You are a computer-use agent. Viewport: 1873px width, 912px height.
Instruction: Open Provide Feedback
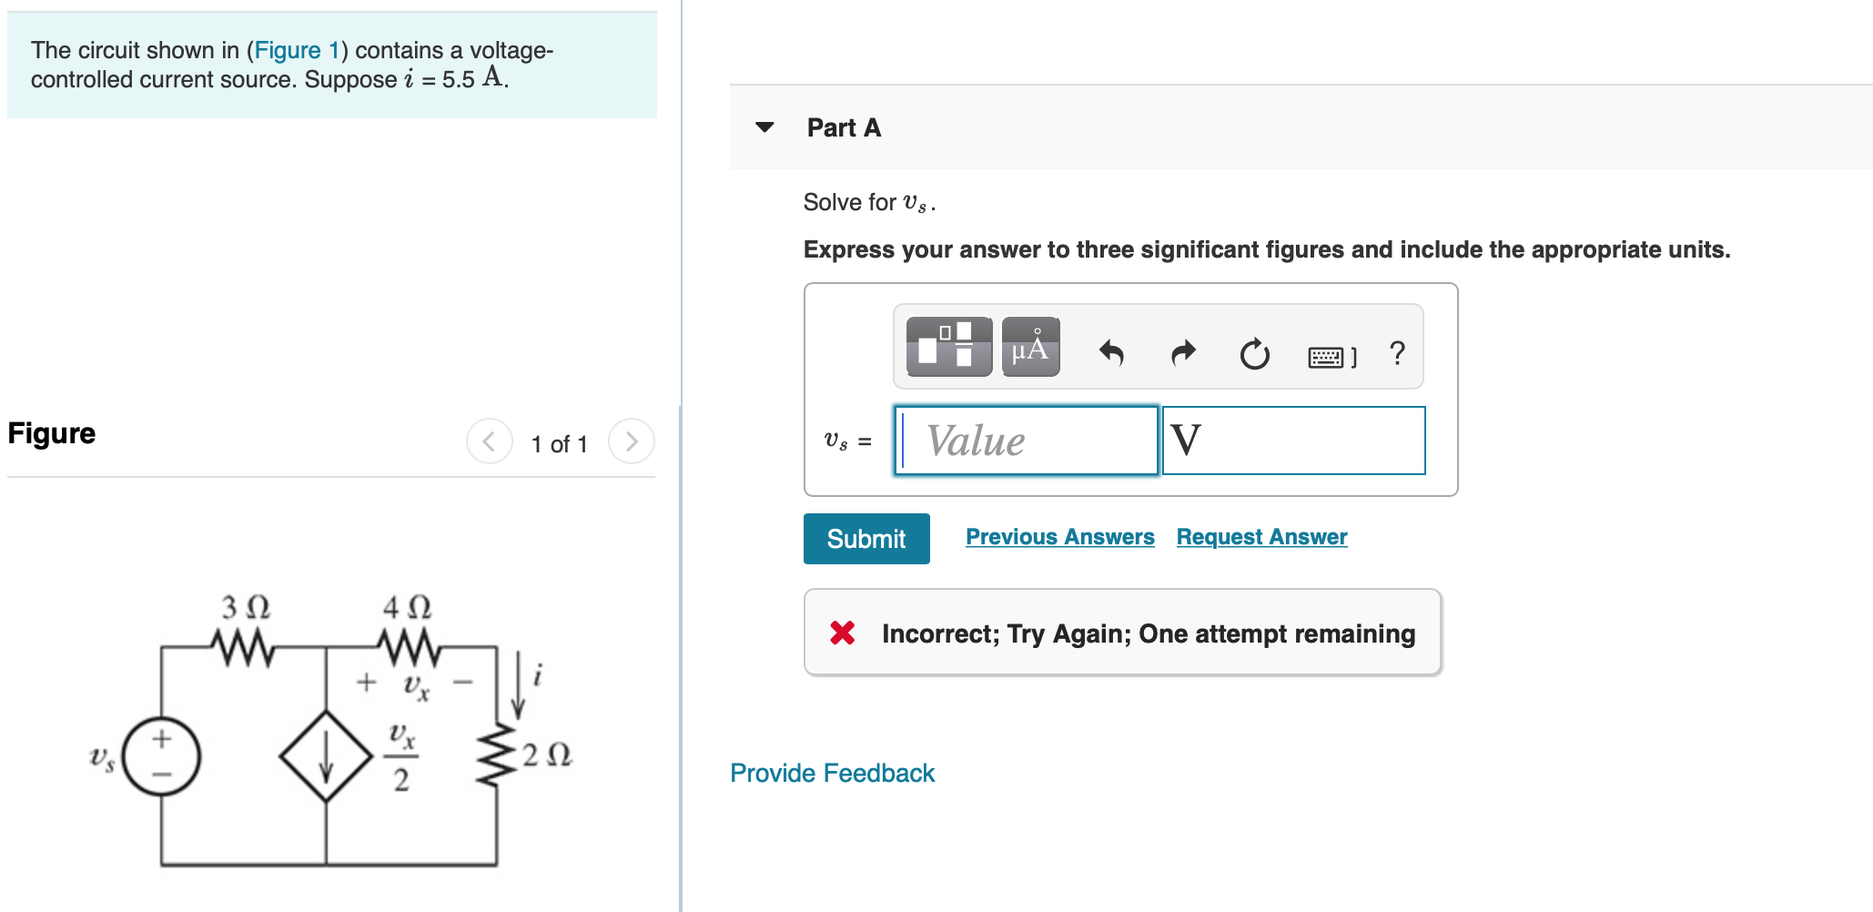pos(831,773)
